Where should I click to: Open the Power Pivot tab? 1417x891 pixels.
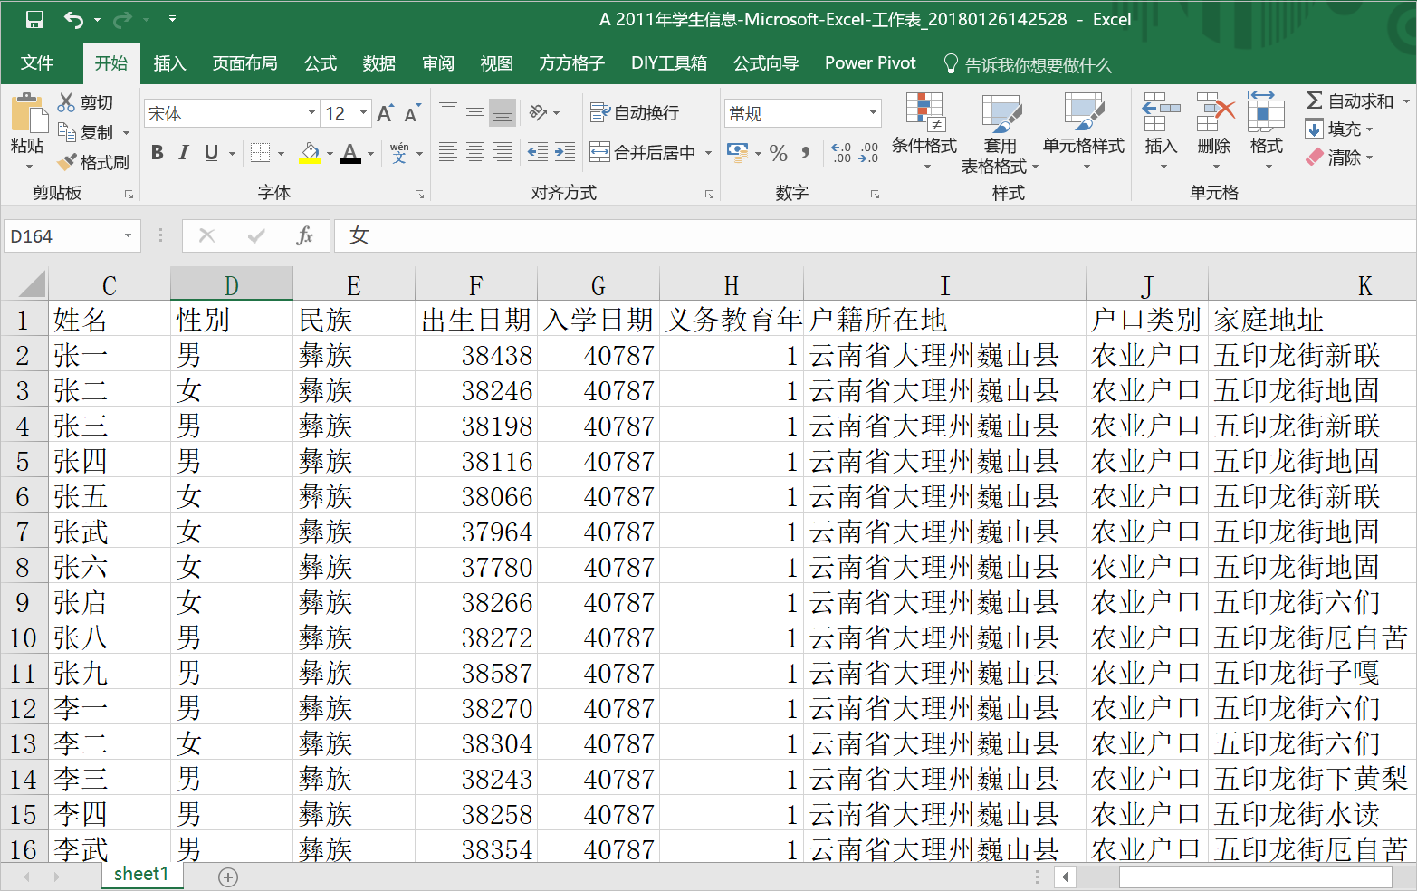[x=870, y=62]
